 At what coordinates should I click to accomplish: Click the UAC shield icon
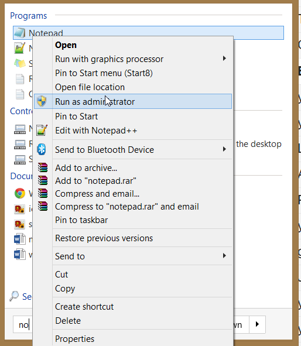[42, 101]
